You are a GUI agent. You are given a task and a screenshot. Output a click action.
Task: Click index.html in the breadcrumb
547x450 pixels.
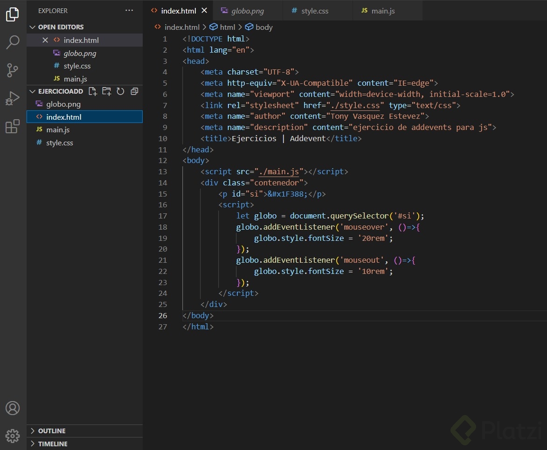pos(182,27)
